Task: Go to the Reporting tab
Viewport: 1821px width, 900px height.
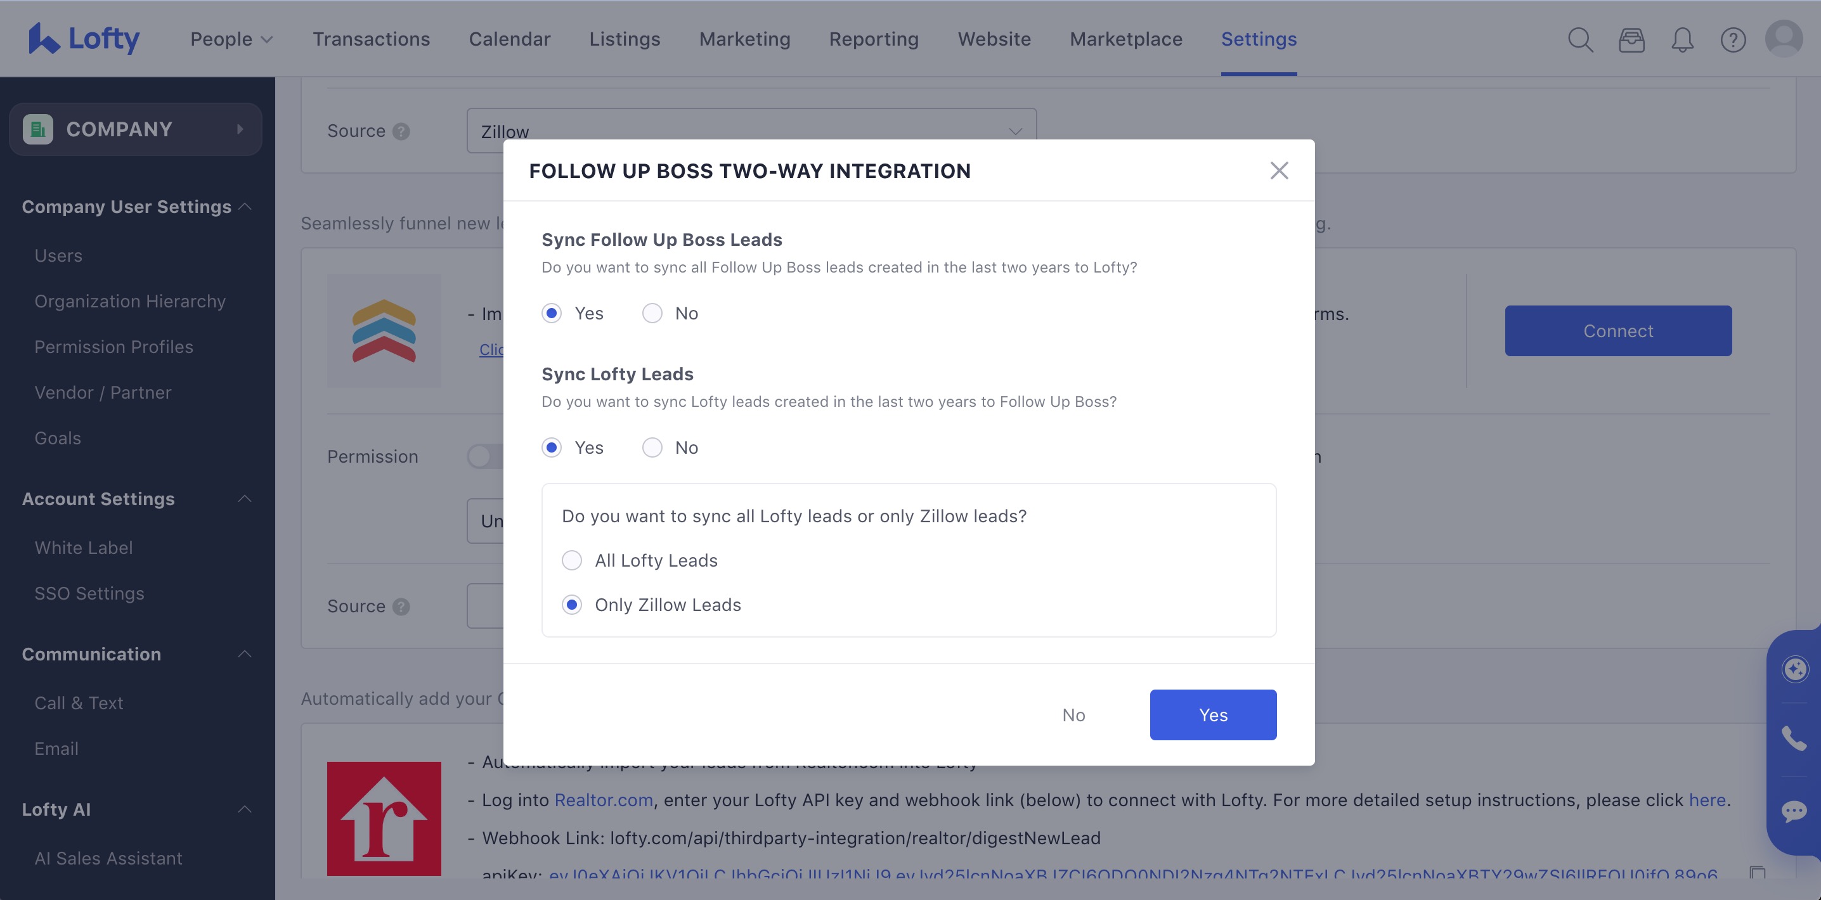Action: pyautogui.click(x=874, y=39)
